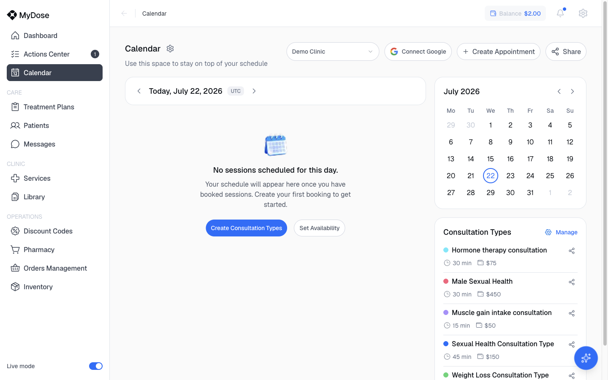608x380 pixels.
Task: Share Male Sexual Health consultation
Action: tap(572, 282)
